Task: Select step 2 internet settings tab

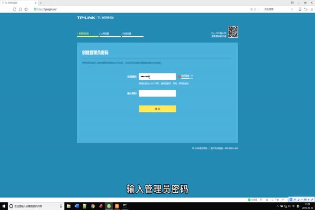Action: [110, 34]
